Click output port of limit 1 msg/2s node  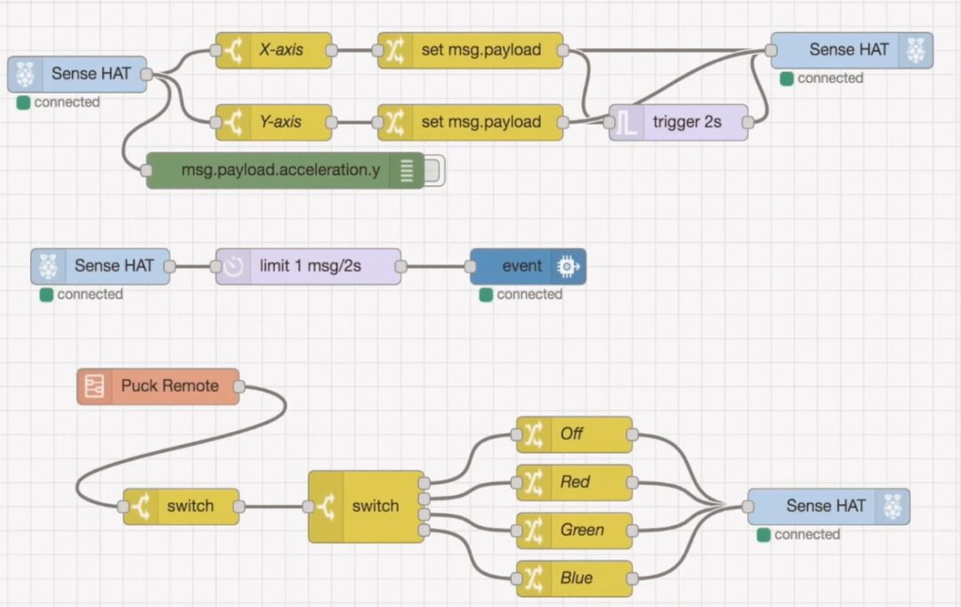click(x=400, y=266)
